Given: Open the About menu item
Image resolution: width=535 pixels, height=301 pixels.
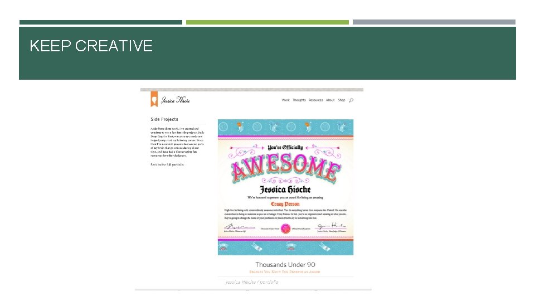Looking at the screenshot, I should pos(330,100).
